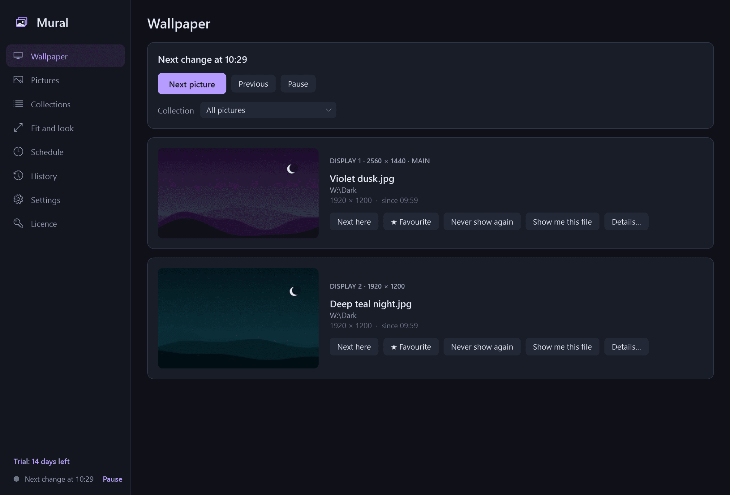Click the Collections list icon in sidebar
This screenshot has height=495, width=730.
click(18, 104)
